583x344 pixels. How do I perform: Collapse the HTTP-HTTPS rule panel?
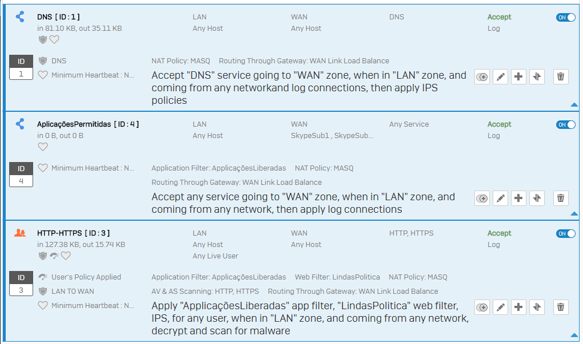(x=573, y=337)
